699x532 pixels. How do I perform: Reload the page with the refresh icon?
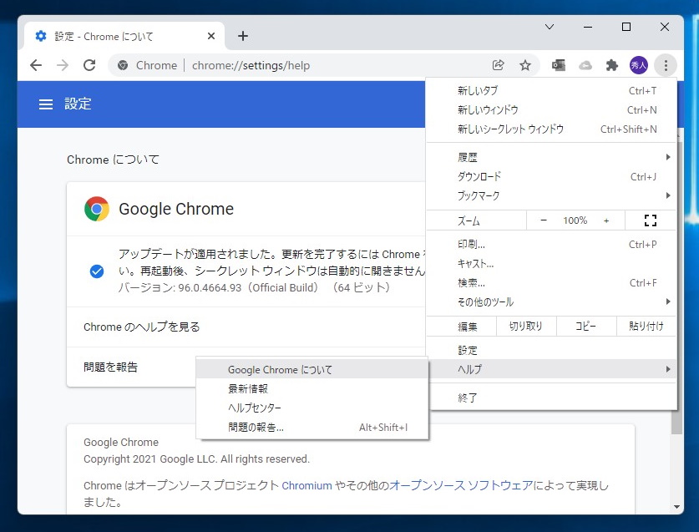coord(89,64)
